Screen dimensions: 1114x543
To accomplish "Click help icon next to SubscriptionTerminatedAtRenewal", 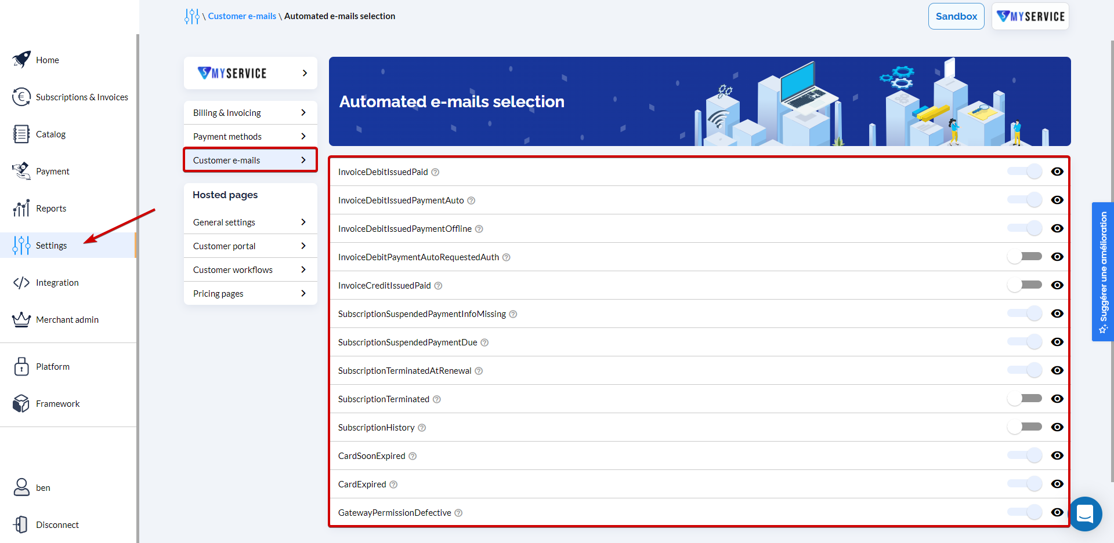I will (x=479, y=371).
